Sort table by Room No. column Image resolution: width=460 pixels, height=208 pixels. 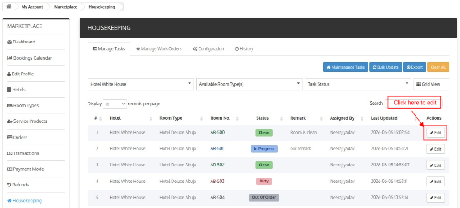[x=225, y=118]
